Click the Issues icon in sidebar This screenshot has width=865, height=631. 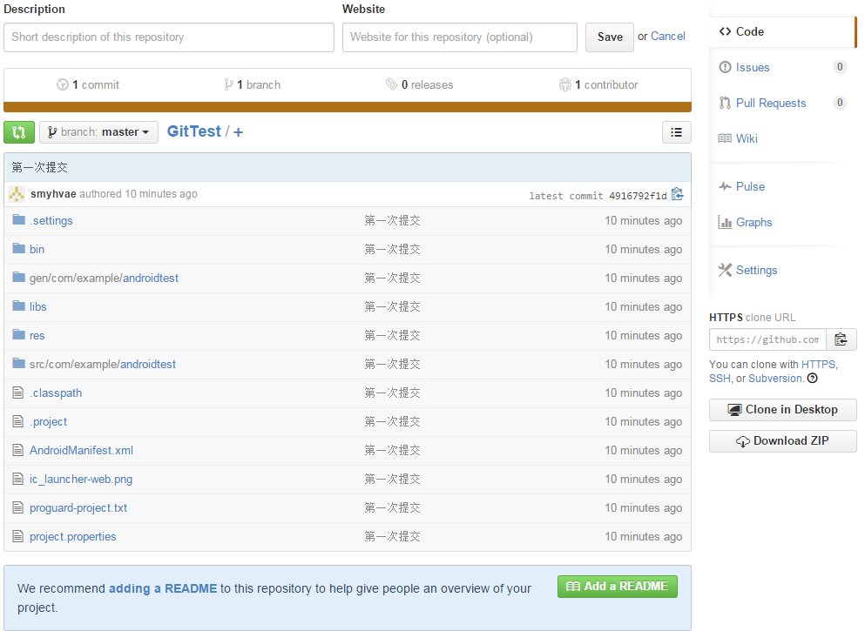[725, 67]
